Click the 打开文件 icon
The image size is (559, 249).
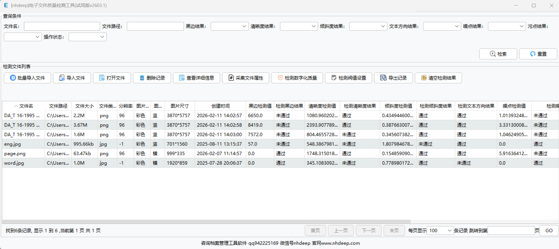(x=102, y=78)
